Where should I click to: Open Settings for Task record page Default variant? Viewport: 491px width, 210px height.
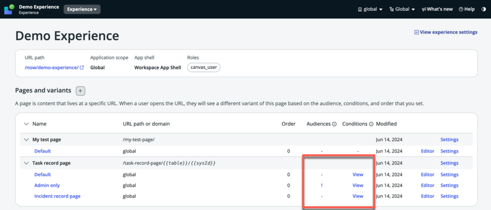pyautogui.click(x=449, y=175)
